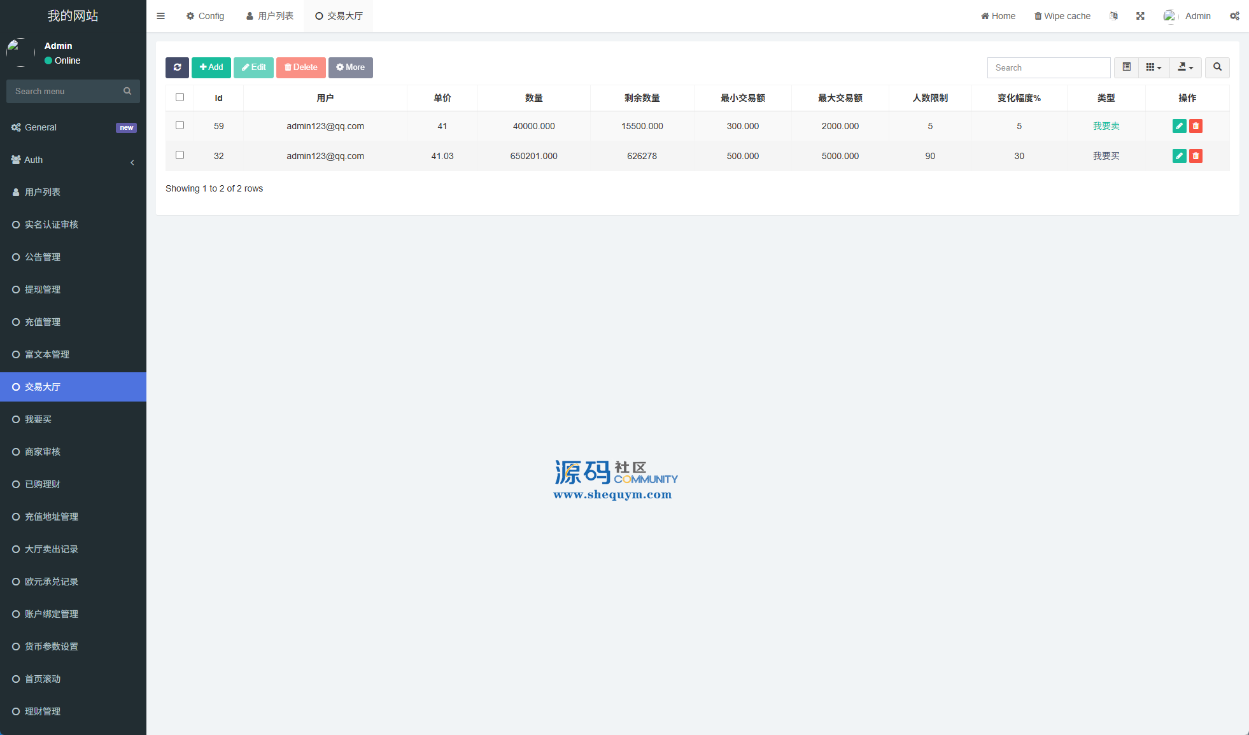Click the green edit icon for row 59
1249x735 pixels.
tap(1179, 126)
